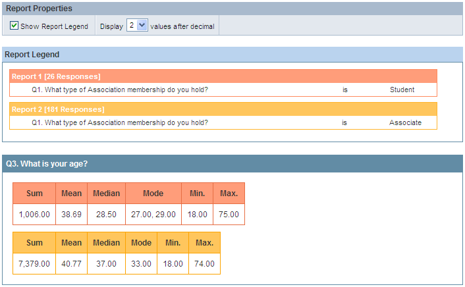Click the Sum value 7,379.00
Image resolution: width=465 pixels, height=287 pixels.
[34, 263]
